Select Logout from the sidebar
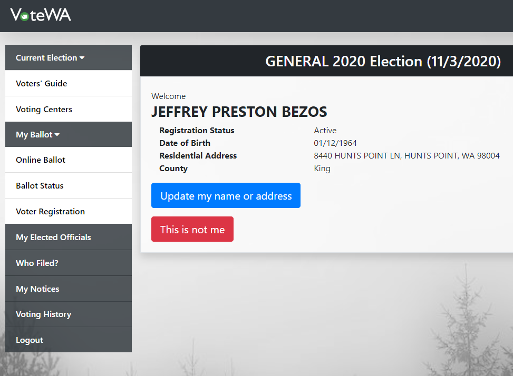The image size is (513, 376). pyautogui.click(x=69, y=340)
